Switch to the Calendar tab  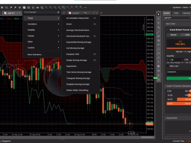point(186,13)
